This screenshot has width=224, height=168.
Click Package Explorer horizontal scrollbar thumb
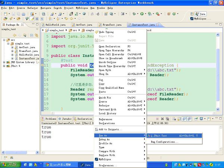coord(16,152)
